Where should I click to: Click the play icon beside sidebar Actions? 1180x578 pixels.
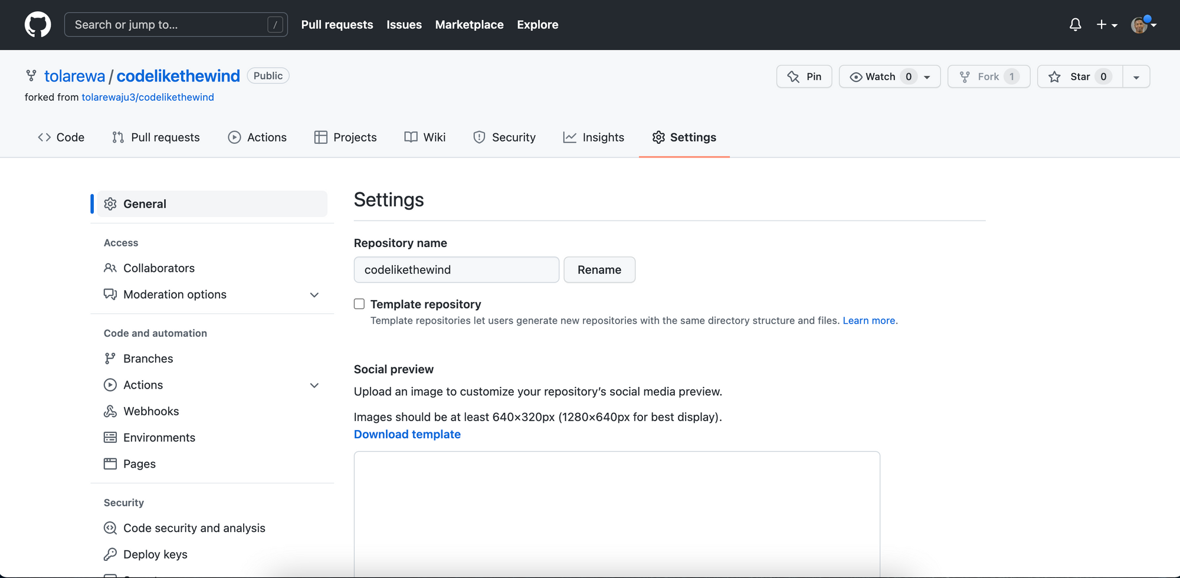(110, 385)
